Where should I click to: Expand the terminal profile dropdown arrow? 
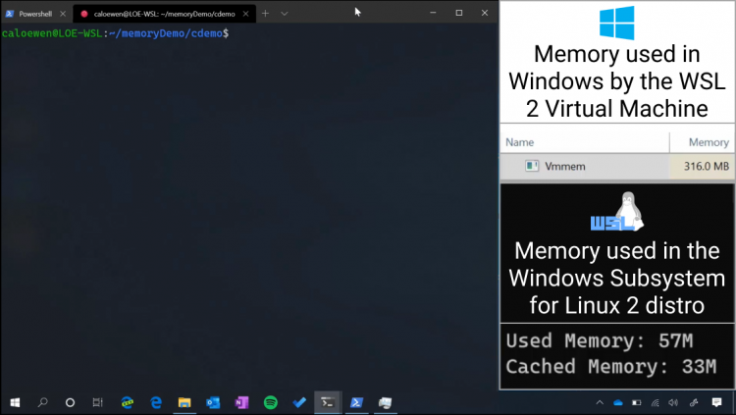click(x=285, y=13)
